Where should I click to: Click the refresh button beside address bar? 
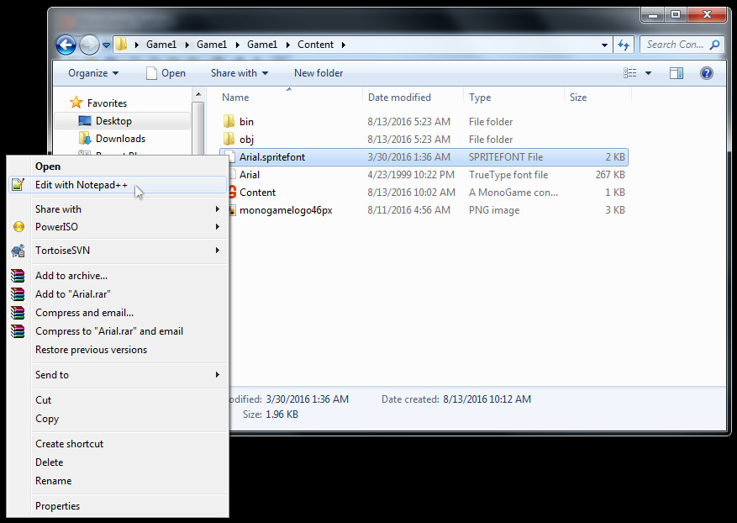[624, 45]
